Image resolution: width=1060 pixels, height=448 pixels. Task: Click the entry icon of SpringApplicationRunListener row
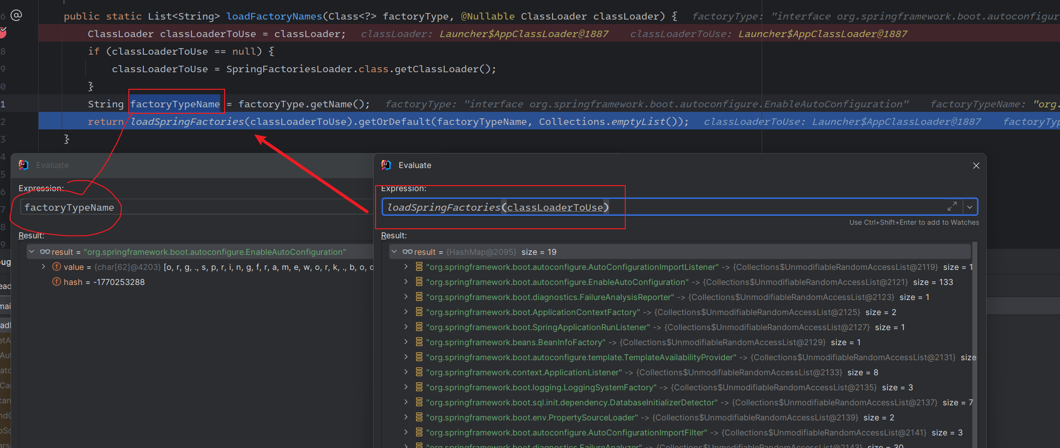point(419,327)
